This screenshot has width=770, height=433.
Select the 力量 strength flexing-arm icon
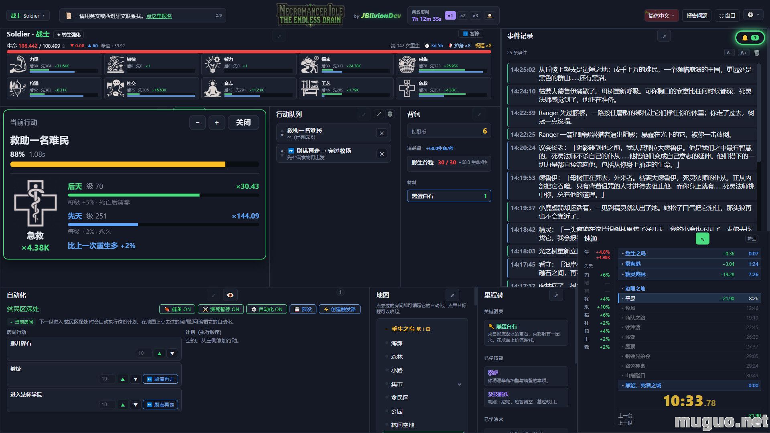[18, 64]
